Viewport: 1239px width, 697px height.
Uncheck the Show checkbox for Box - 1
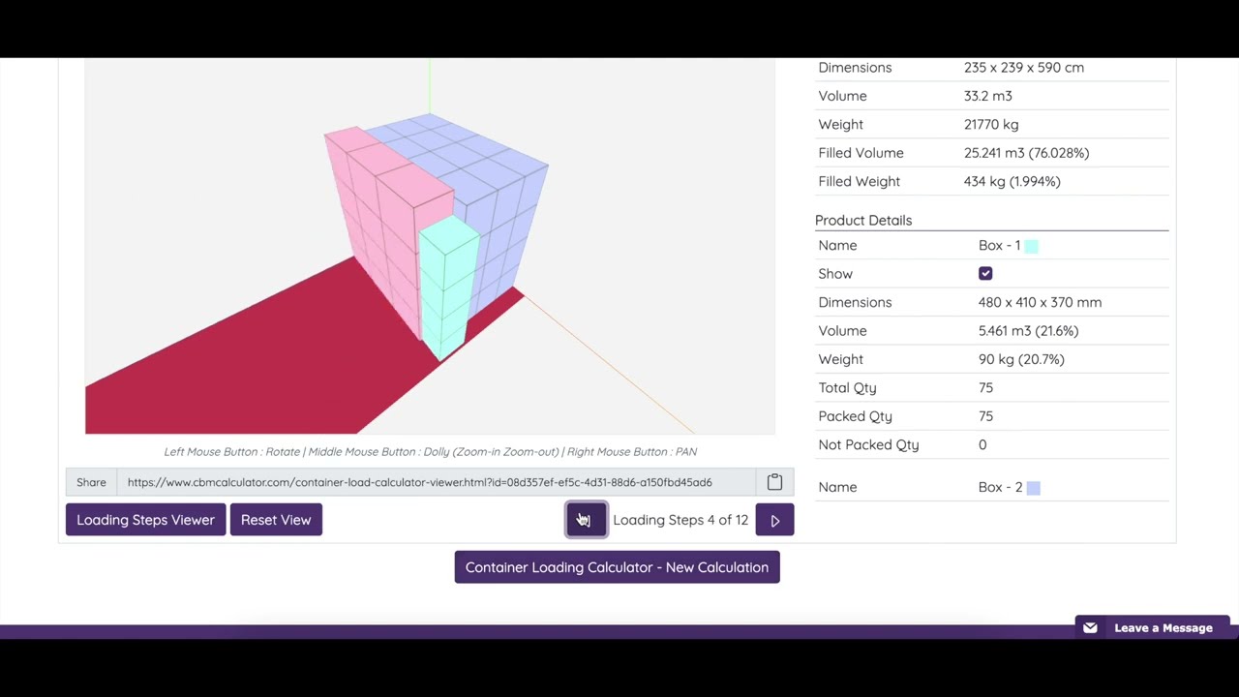[x=985, y=274]
